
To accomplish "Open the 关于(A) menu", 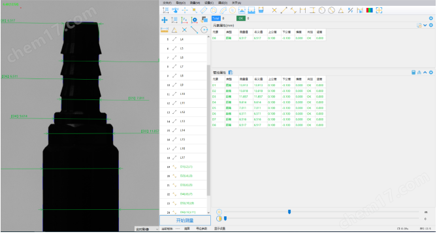I will [x=236, y=3].
